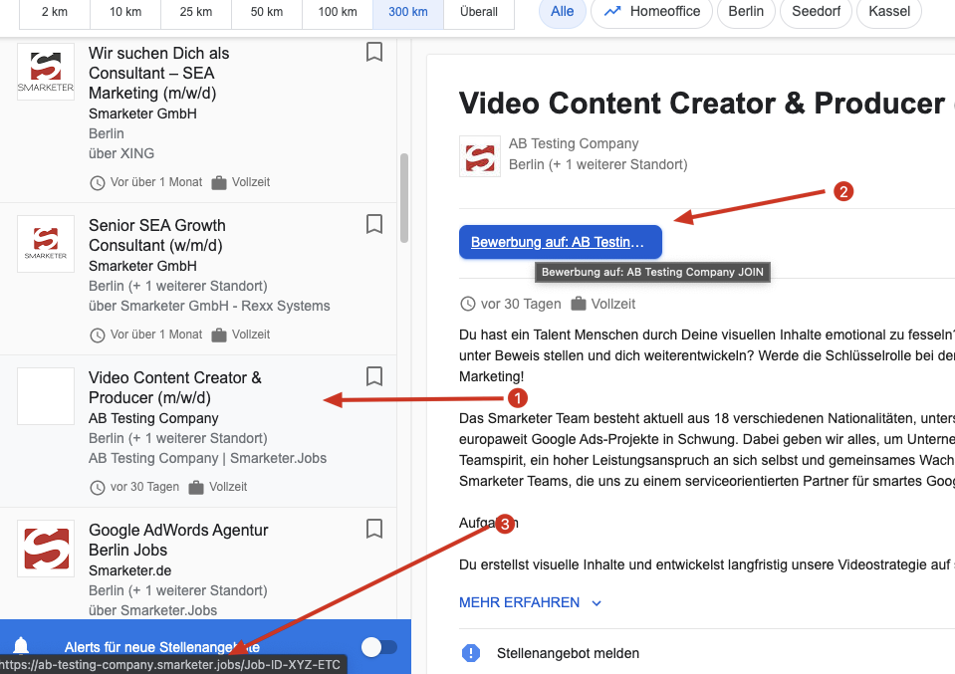
Task: Bookmark the Video Content Creator & Producer job
Action: click(374, 376)
